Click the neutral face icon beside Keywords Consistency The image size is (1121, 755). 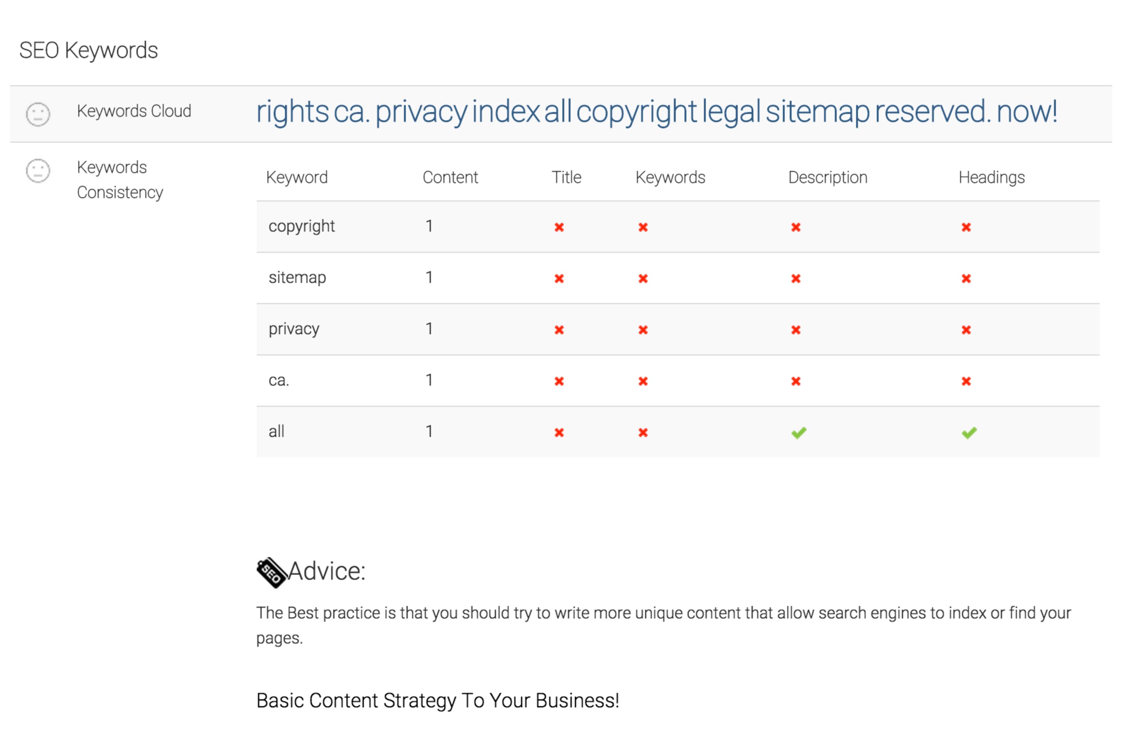pyautogui.click(x=38, y=171)
